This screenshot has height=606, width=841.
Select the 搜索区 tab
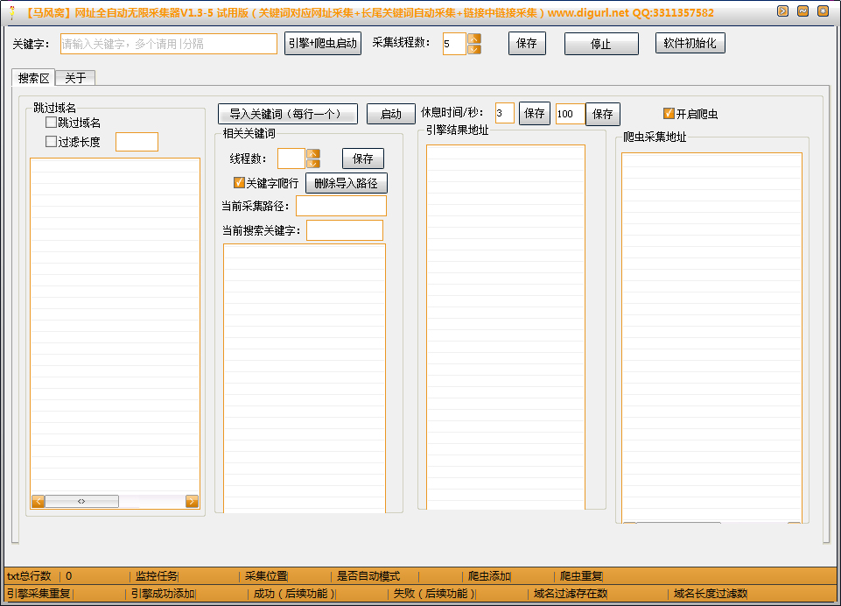34,77
